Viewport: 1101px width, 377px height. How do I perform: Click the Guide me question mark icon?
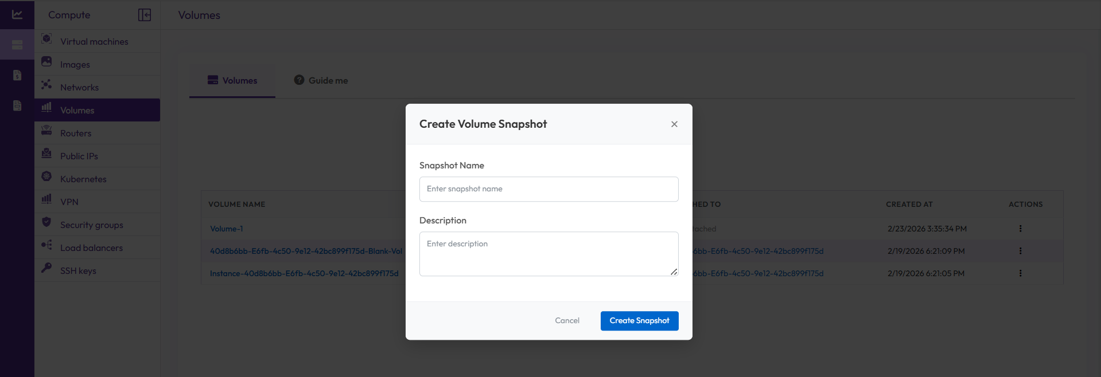tap(299, 80)
